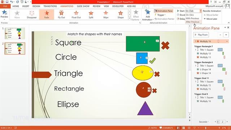Select the Wave animation effect
The image size is (231, 130).
click(x=17, y=14)
